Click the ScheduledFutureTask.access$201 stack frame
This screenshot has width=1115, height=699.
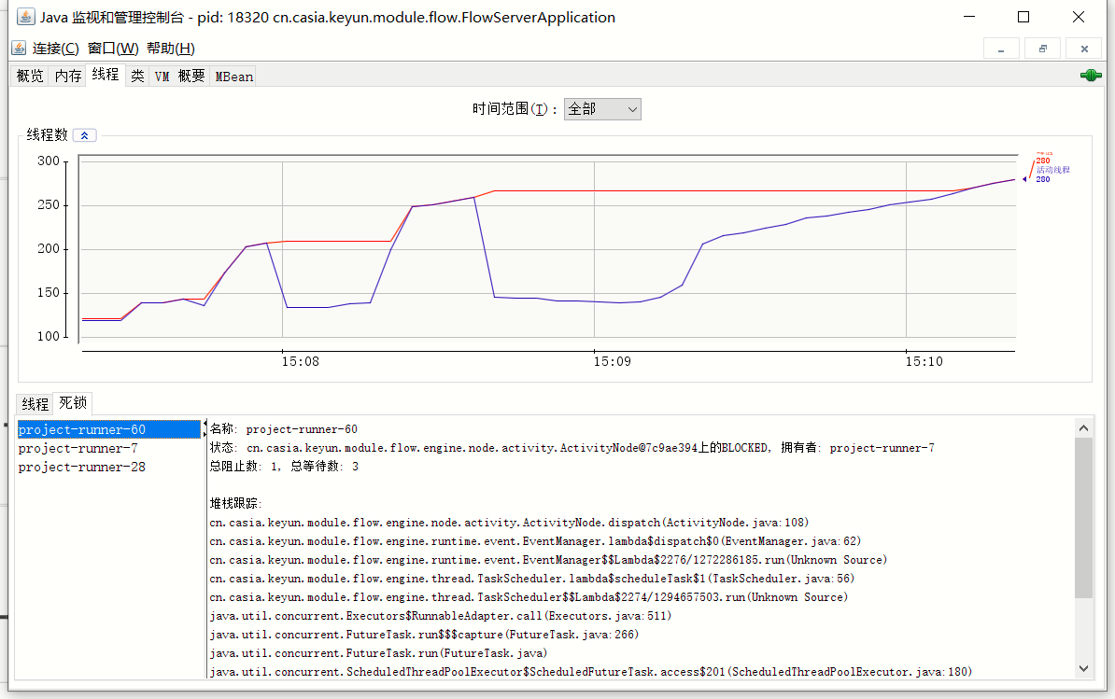coord(591,671)
